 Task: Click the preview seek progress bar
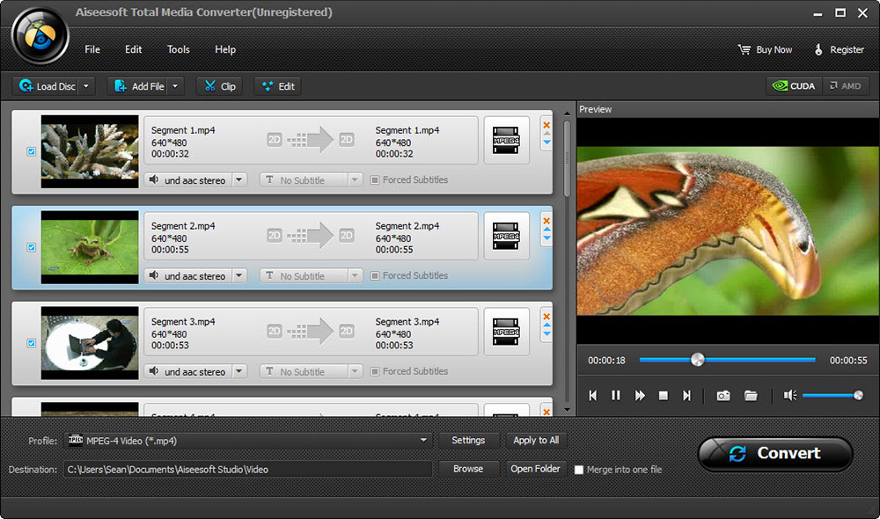point(728,360)
